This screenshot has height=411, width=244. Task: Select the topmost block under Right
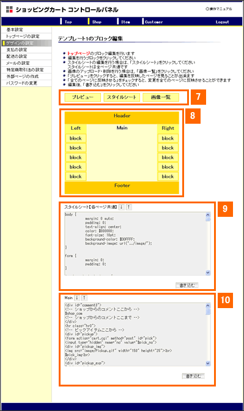pos(168,138)
